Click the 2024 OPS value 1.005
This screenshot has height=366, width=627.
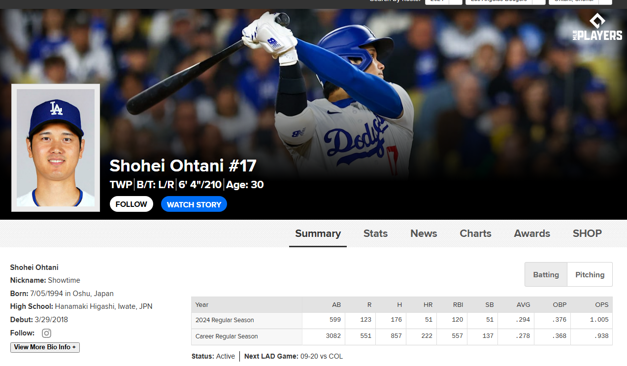[x=599, y=320]
